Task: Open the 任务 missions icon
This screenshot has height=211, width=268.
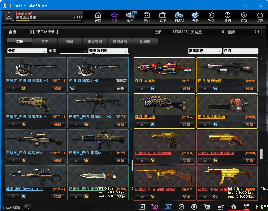Action: click(x=195, y=17)
